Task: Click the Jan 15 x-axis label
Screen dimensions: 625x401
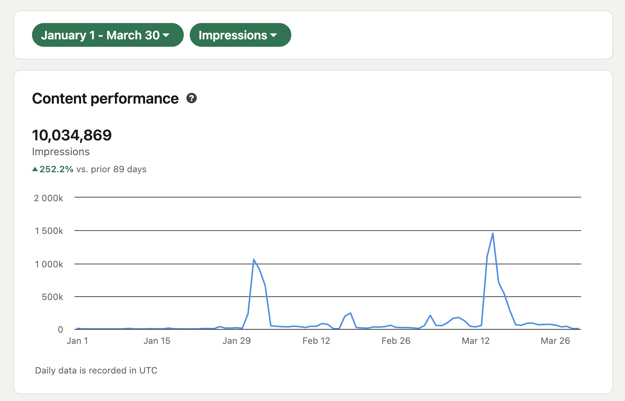Action: [157, 341]
